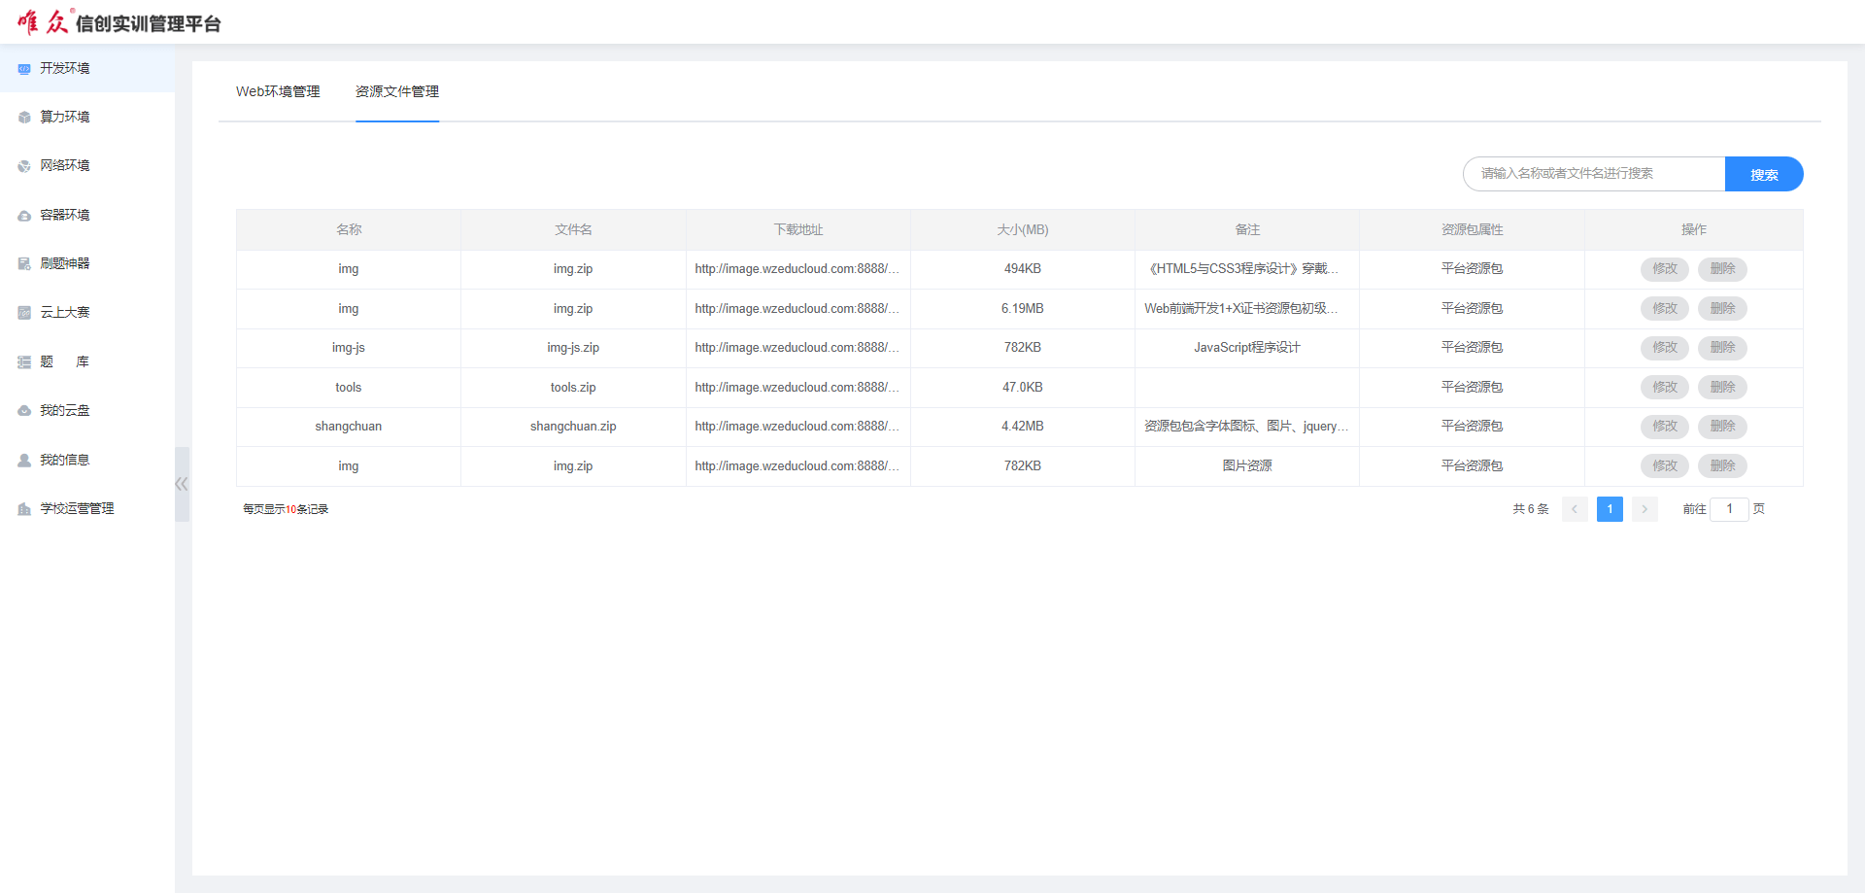Go to previous page arrow
The height and width of the screenshot is (893, 1865).
pyautogui.click(x=1575, y=509)
